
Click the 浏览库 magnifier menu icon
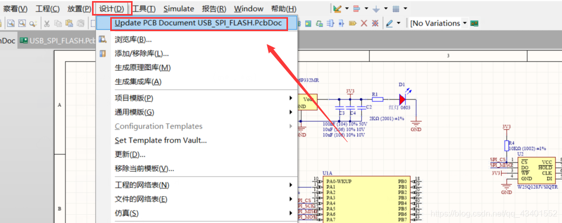tap(103, 39)
